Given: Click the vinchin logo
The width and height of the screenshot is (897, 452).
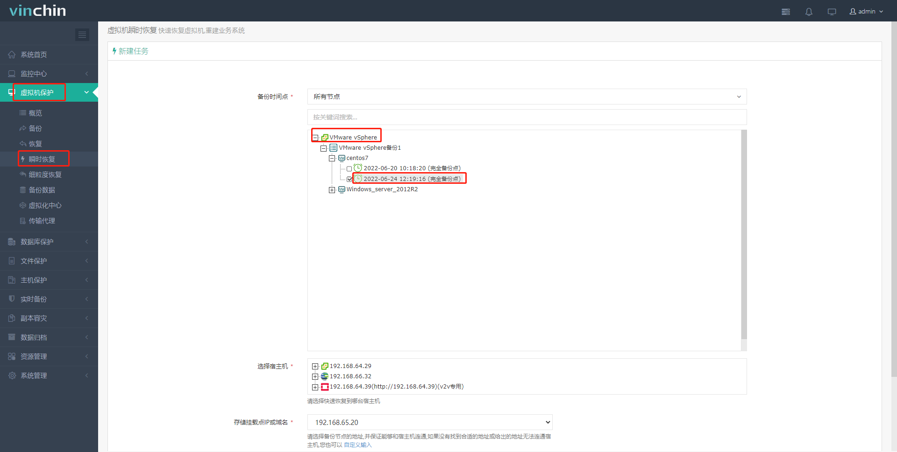Looking at the screenshot, I should [38, 11].
